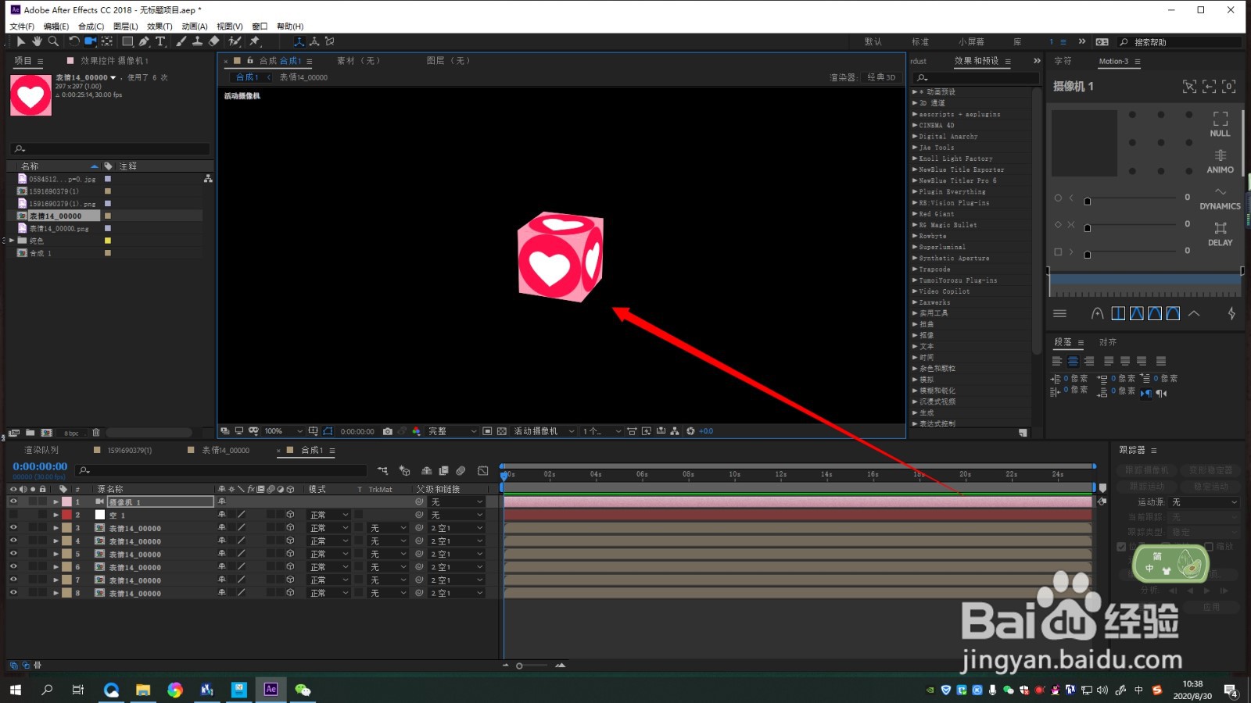
Task: Select the Clone Stamp tool
Action: pyautogui.click(x=198, y=41)
